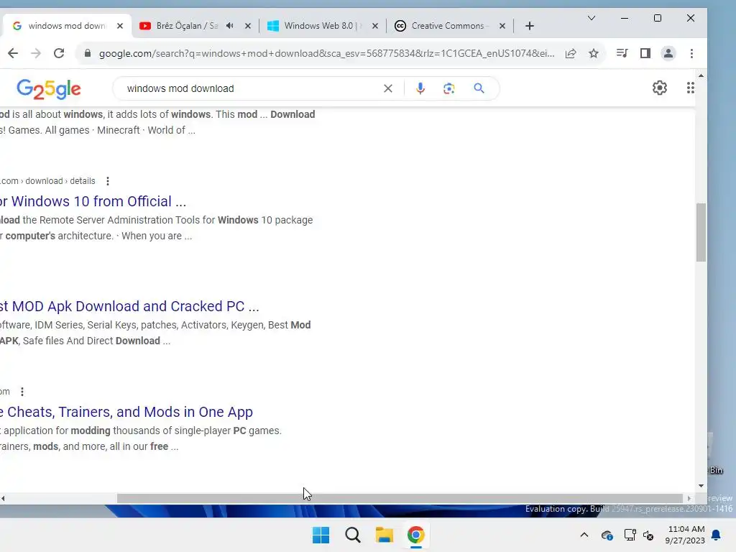Open the notifications bell
The image size is (736, 552).
coord(717,535)
